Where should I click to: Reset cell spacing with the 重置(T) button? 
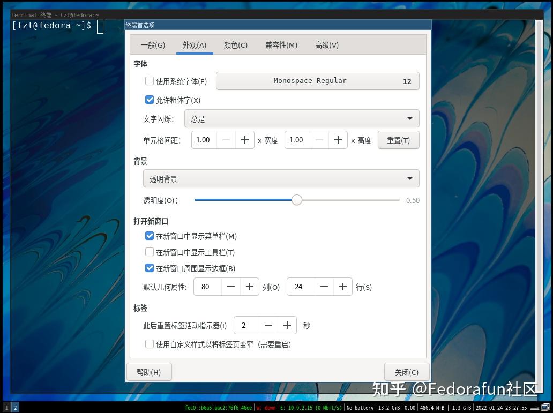coord(399,140)
